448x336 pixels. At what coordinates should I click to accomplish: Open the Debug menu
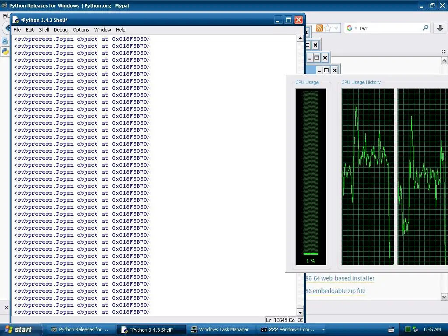click(x=60, y=30)
